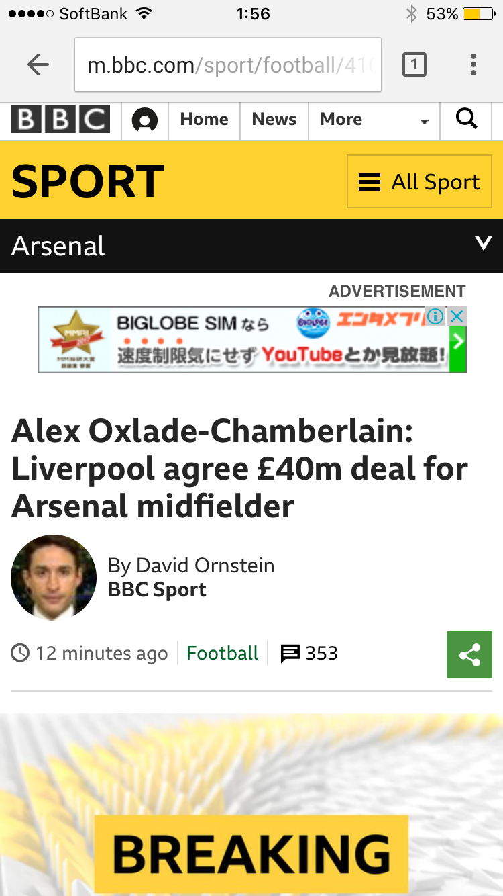Share the article via green share button
The height and width of the screenshot is (896, 503).
(x=469, y=655)
